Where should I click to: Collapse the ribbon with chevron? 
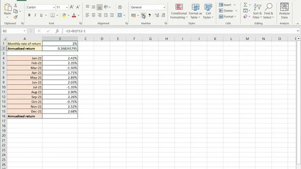coord(298,23)
